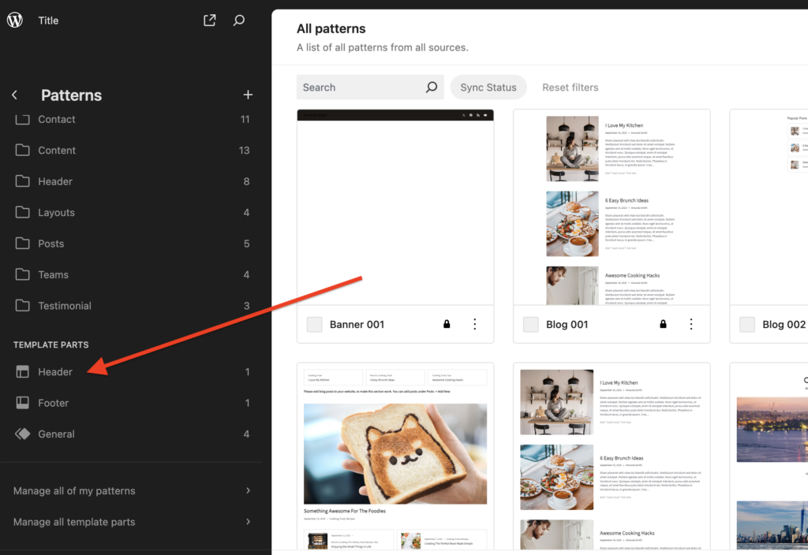This screenshot has height=555, width=808.
Task: Open the actions menu for Blog 001
Action: 691,324
